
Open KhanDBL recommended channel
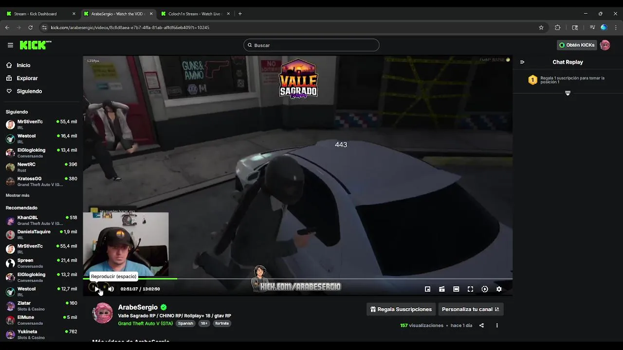(41, 220)
